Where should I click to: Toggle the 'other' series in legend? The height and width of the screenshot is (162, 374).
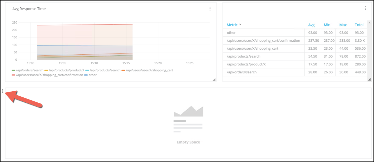pyautogui.click(x=92, y=75)
